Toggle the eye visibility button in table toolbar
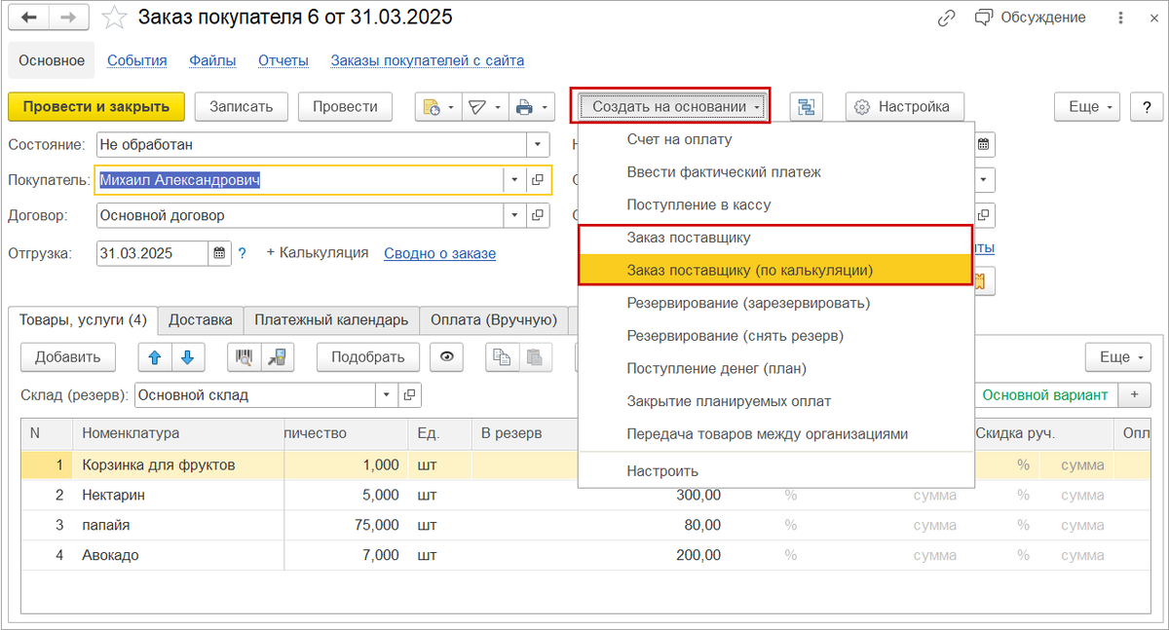This screenshot has width=1169, height=630. point(447,357)
